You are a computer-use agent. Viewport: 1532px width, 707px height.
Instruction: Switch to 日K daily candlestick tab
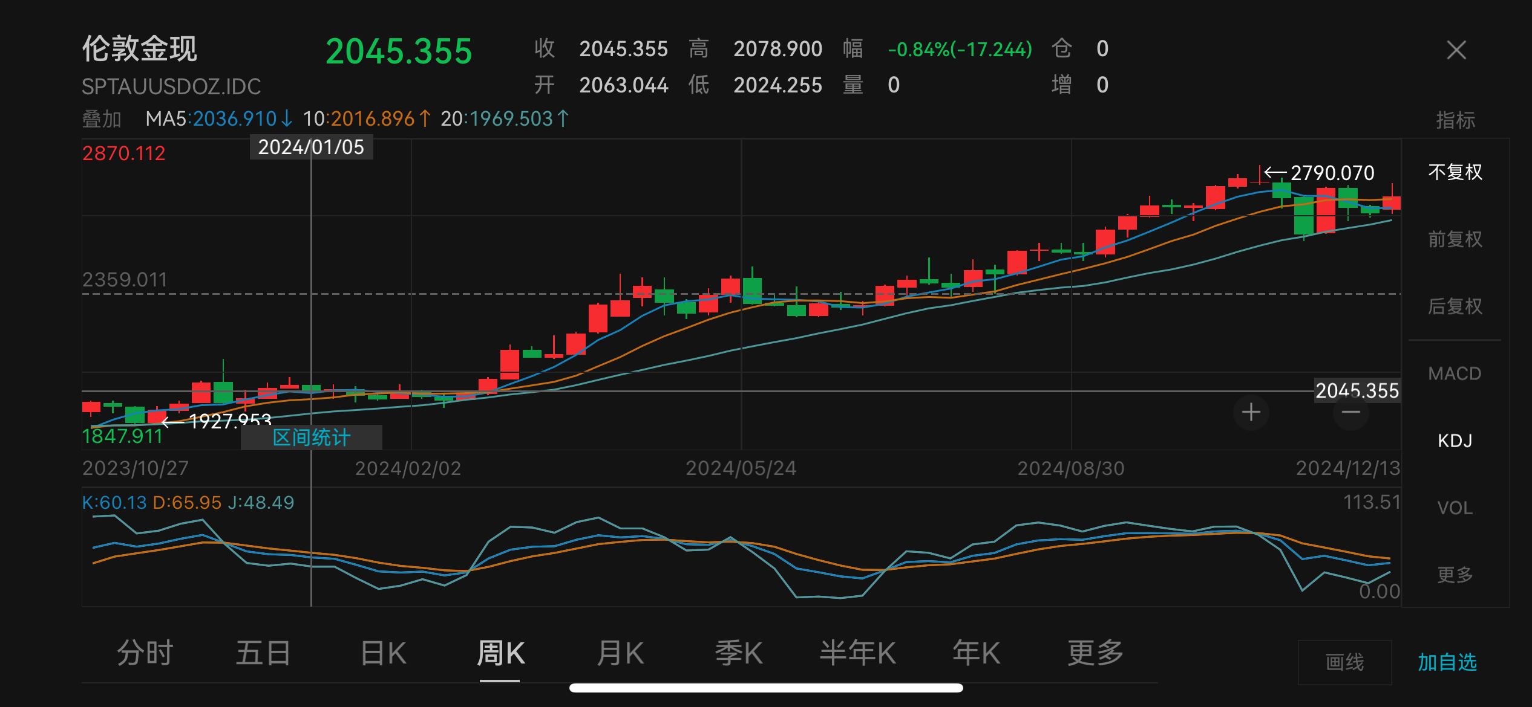pos(383,653)
